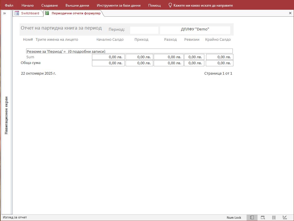This screenshot has height=221, width=294.
Task: Click the empty Период field
Action: tap(144, 30)
